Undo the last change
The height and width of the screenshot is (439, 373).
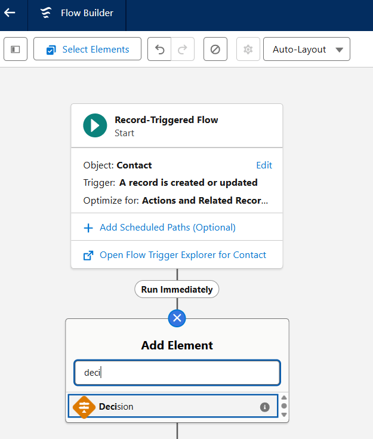click(x=159, y=50)
